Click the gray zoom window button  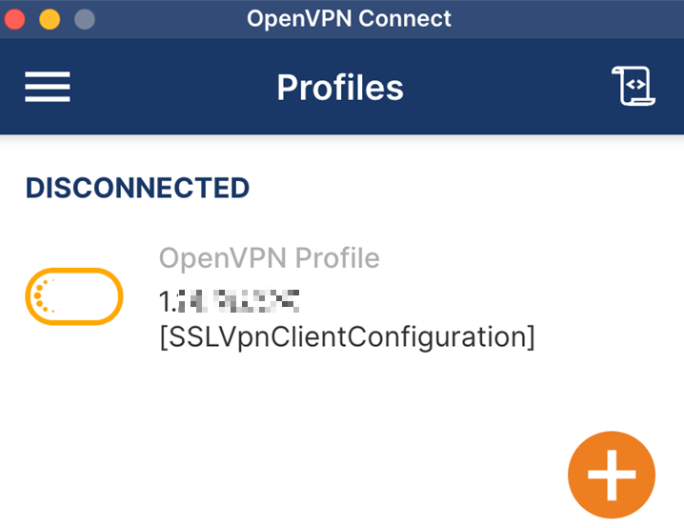click(85, 19)
